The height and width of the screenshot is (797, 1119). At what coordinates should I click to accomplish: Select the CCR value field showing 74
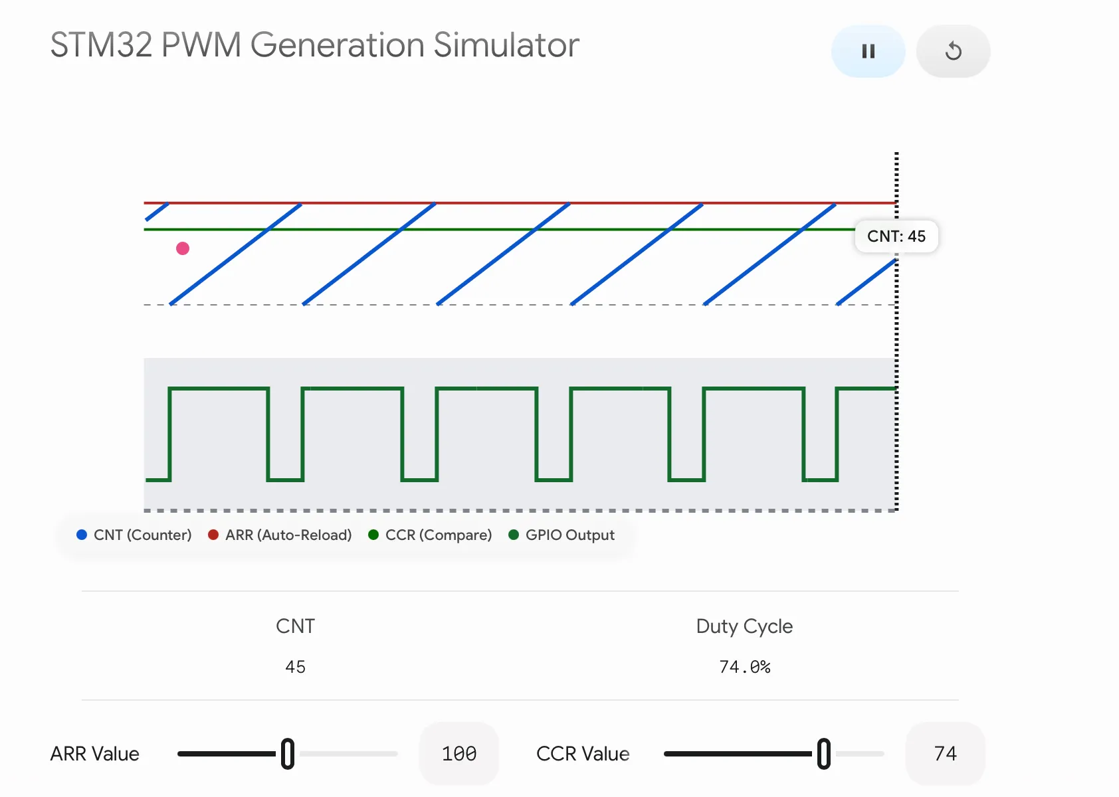[946, 754]
